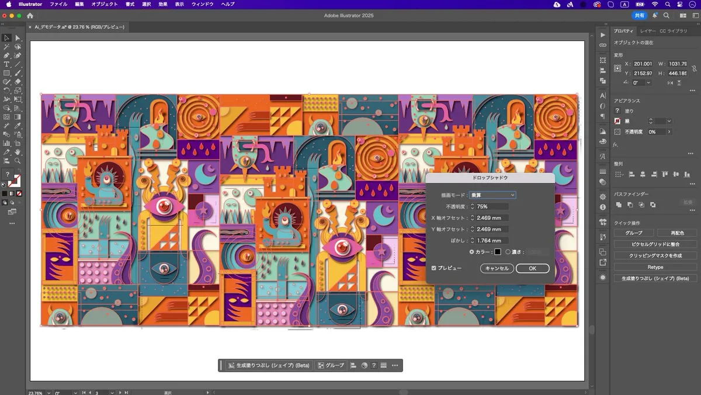This screenshot has height=395, width=701.
Task: Select the 濃さ radio button
Action: [x=508, y=251]
